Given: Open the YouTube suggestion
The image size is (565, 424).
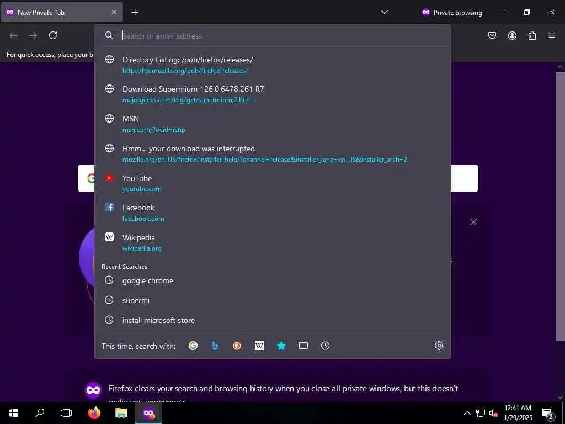Looking at the screenshot, I should tap(273, 183).
